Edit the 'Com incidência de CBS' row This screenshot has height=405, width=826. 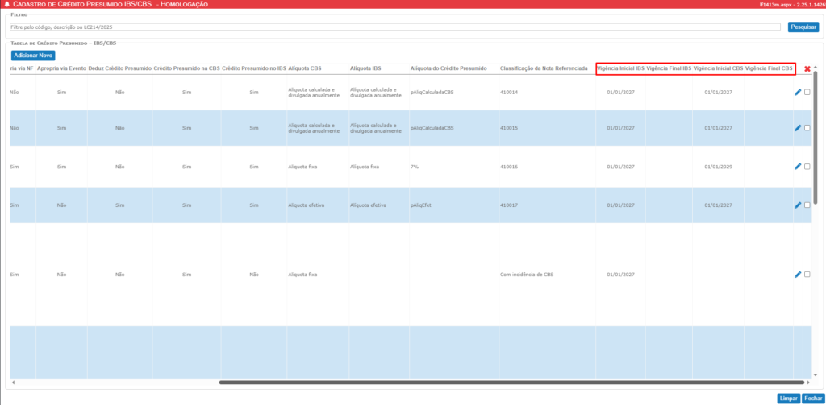[798, 275]
